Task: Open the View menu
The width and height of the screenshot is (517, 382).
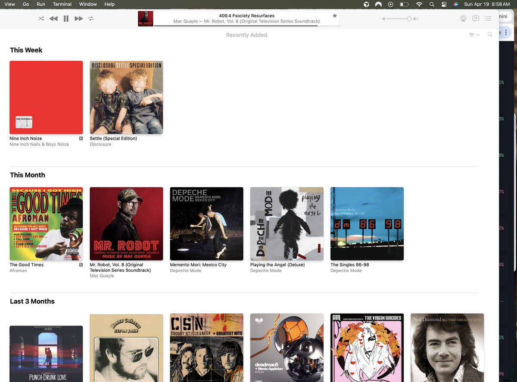Action: point(9,4)
